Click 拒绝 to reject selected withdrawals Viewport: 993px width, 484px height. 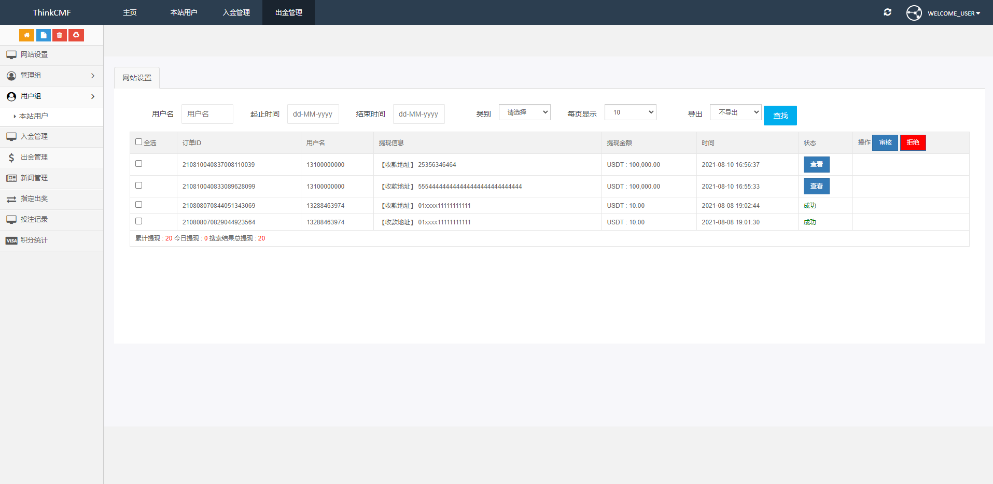click(x=913, y=143)
